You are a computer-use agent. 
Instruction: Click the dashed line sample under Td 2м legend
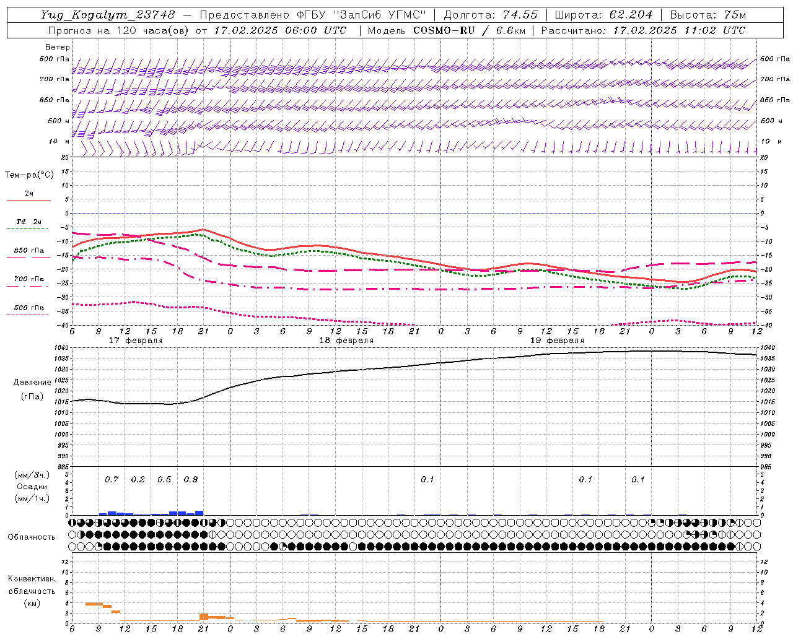coord(27,228)
